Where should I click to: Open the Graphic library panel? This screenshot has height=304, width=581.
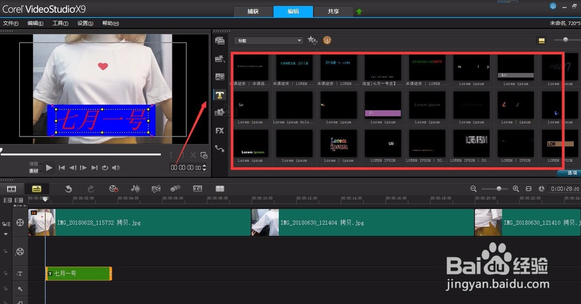220,112
